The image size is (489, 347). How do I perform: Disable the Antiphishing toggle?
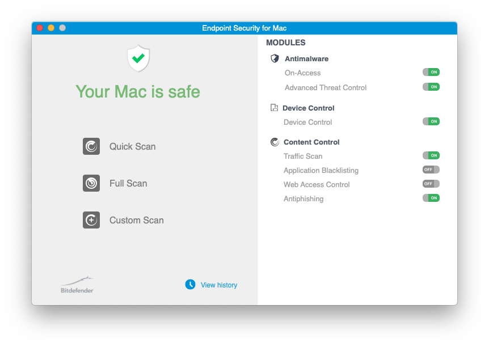(431, 198)
